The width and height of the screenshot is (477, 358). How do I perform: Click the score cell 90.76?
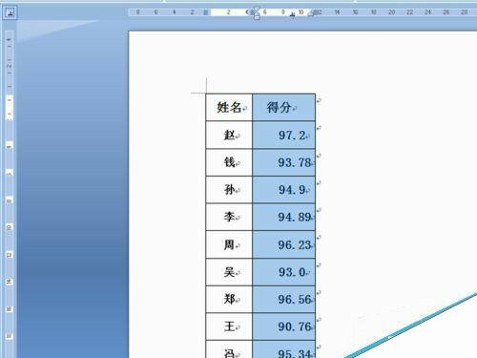click(283, 326)
